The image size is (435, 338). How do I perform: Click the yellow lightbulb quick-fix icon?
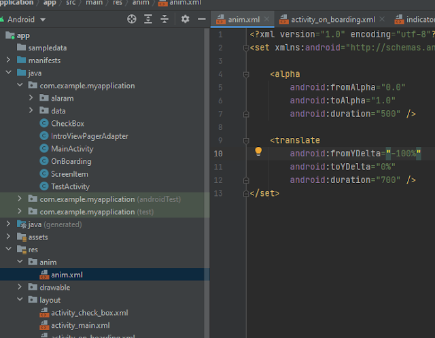(258, 152)
